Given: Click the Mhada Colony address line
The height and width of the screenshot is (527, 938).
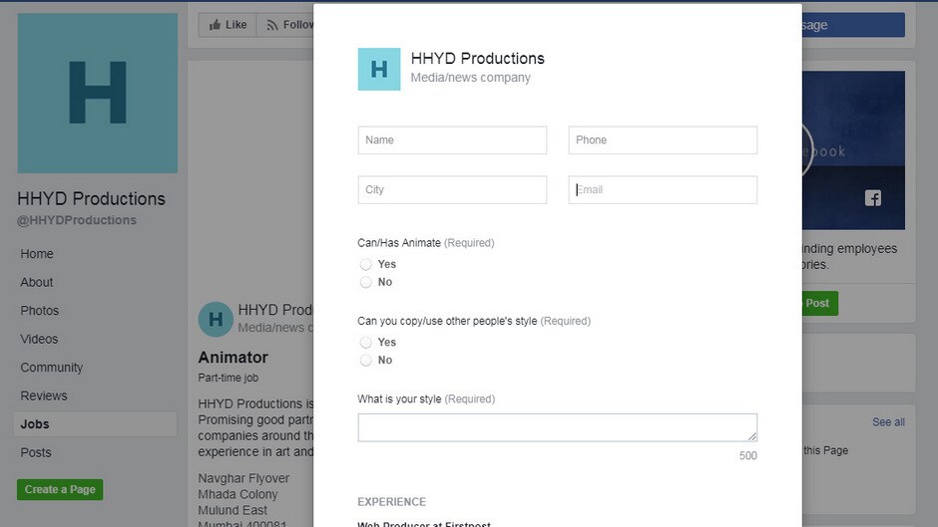Looking at the screenshot, I should pyautogui.click(x=237, y=494).
